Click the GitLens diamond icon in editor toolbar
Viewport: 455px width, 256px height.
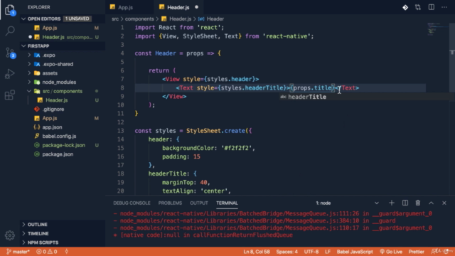click(405, 7)
